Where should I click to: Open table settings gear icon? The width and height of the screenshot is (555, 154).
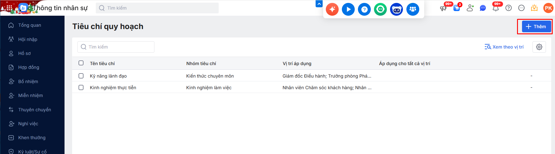coord(539,47)
